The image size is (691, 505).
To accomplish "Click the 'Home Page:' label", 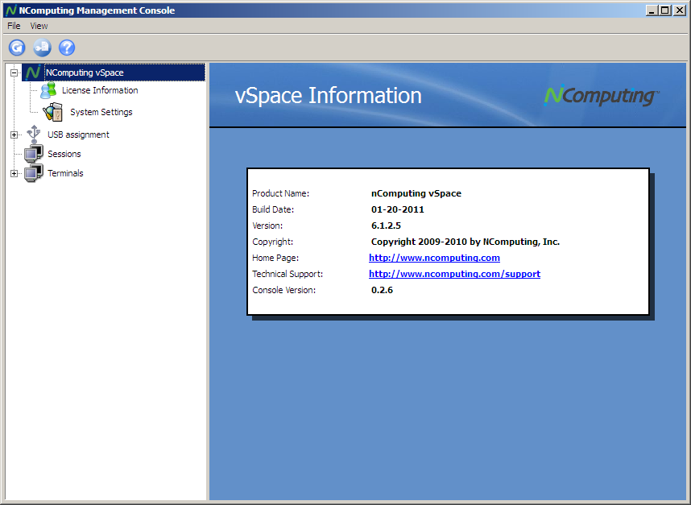I will (275, 258).
